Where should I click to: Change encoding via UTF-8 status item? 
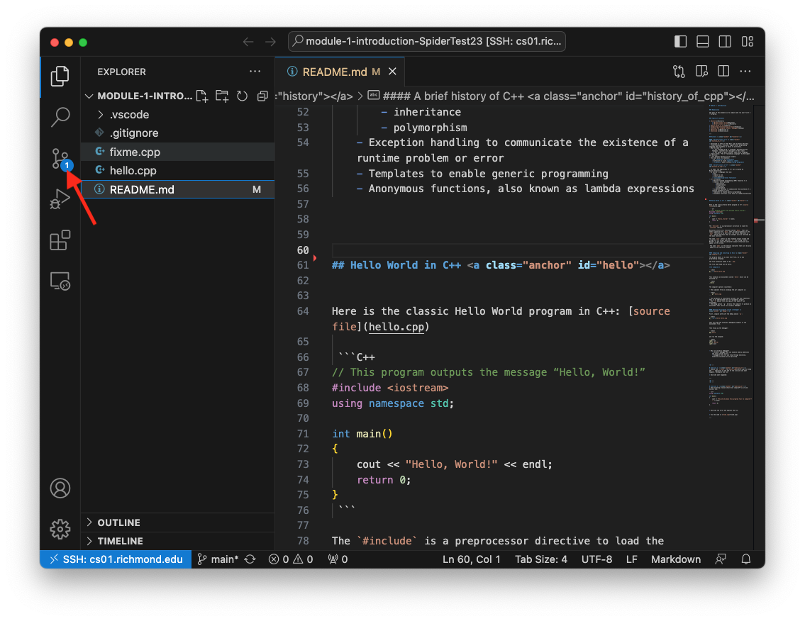click(596, 559)
